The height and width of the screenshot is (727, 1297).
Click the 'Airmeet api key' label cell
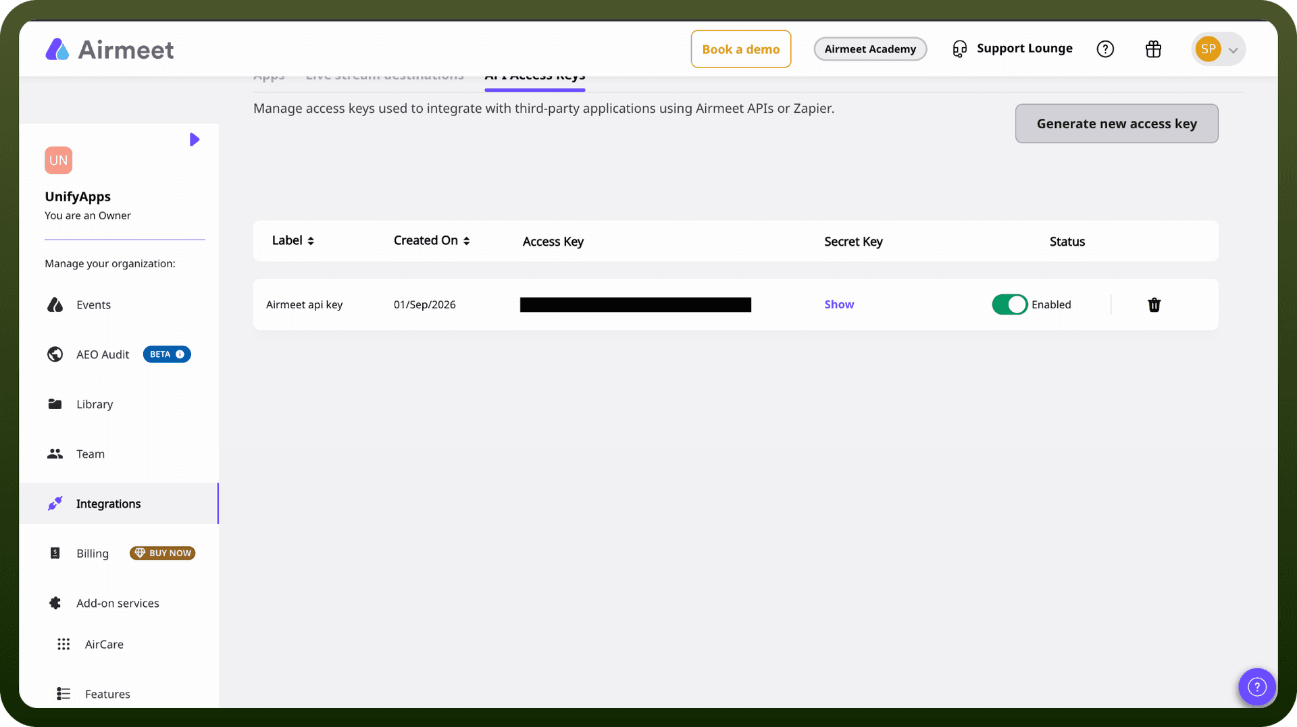305,304
